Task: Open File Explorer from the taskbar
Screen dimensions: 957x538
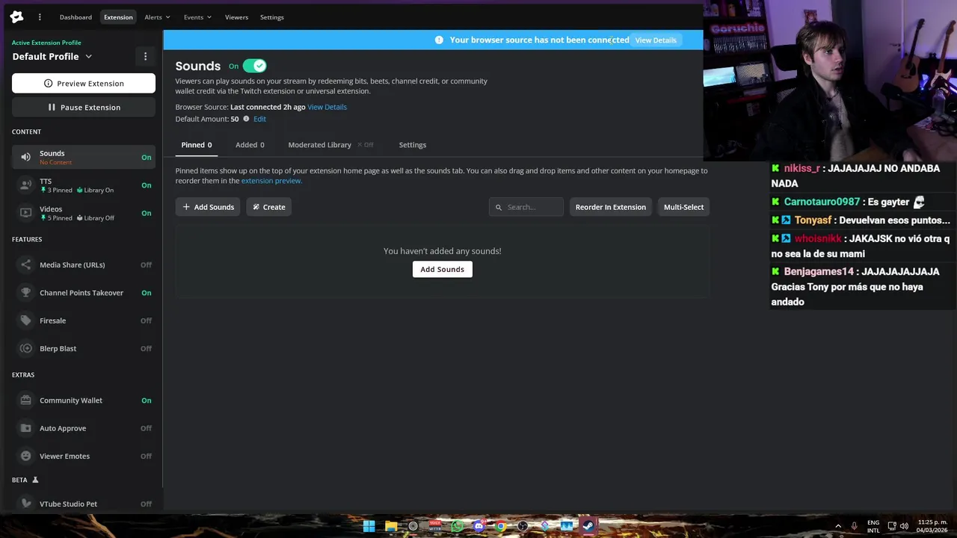Action: click(391, 526)
